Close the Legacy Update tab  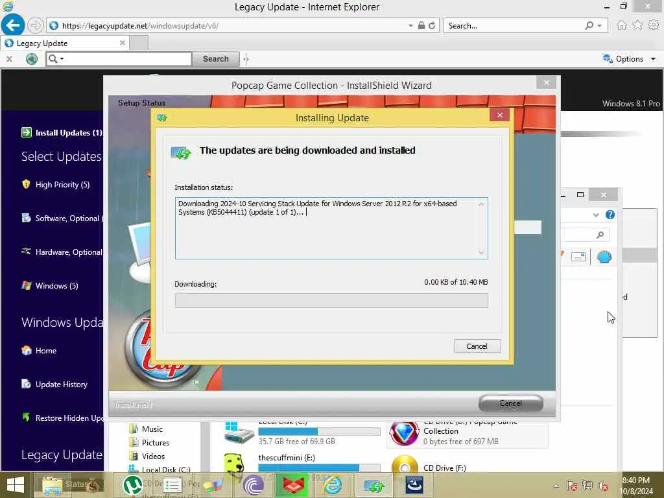(x=123, y=43)
